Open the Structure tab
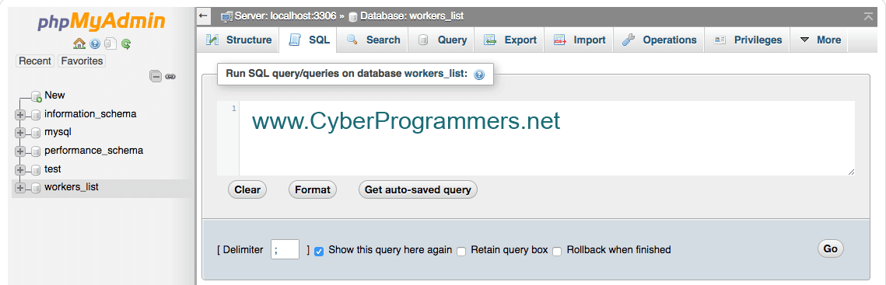 [x=239, y=40]
